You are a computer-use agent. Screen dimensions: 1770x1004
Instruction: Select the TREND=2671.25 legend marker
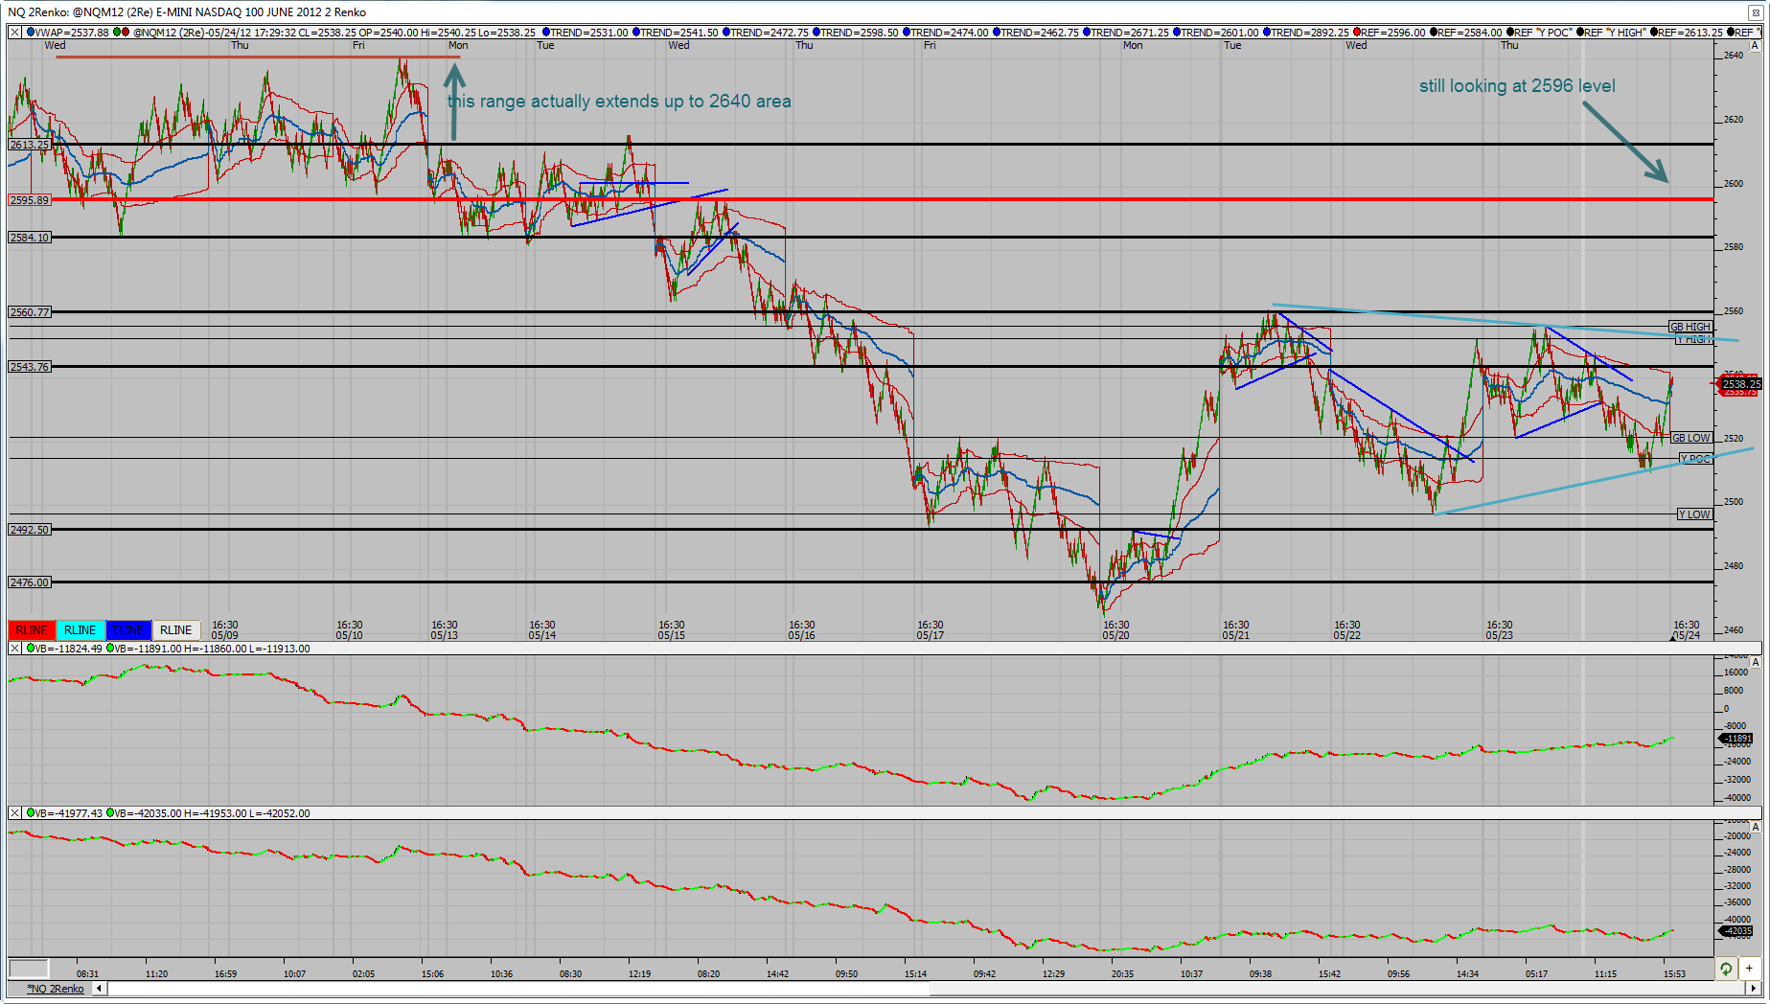[1087, 33]
